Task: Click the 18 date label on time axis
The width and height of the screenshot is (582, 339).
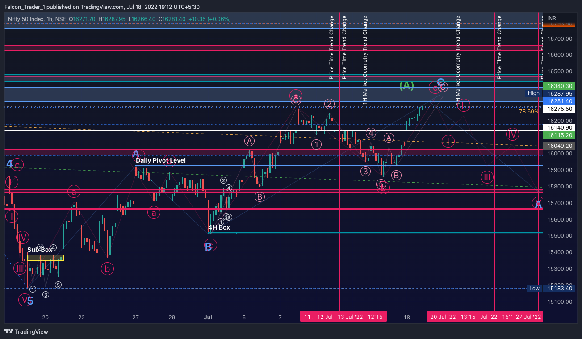Action: click(407, 317)
